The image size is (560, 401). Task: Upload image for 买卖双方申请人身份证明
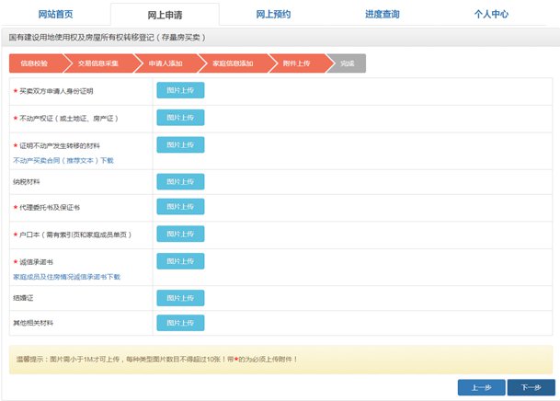180,90
